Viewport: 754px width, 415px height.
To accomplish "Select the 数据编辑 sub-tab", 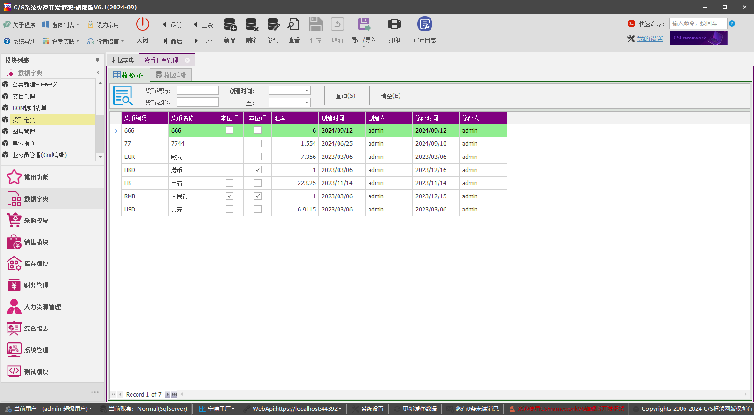I will (171, 75).
